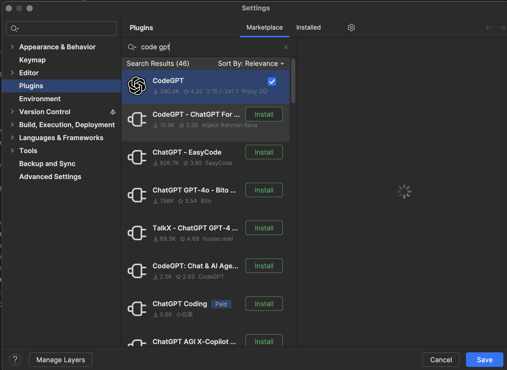Image resolution: width=507 pixels, height=370 pixels.
Task: Expand Version Control section
Action: coord(12,112)
